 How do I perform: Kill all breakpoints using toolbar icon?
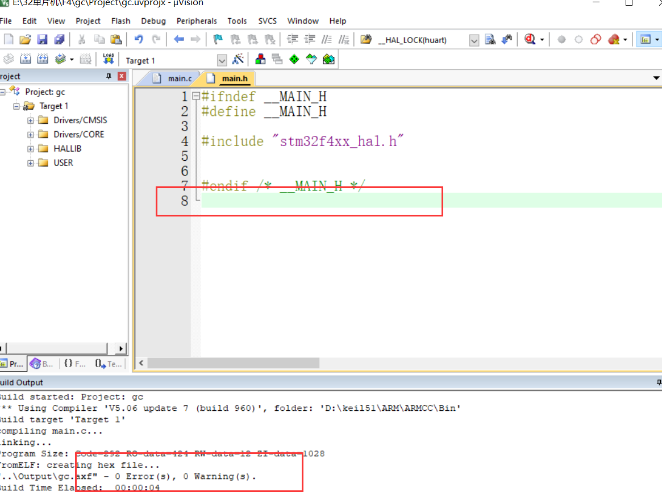click(614, 39)
